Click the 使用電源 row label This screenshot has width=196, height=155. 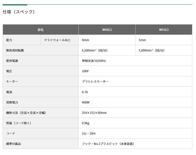click(x=40, y=61)
